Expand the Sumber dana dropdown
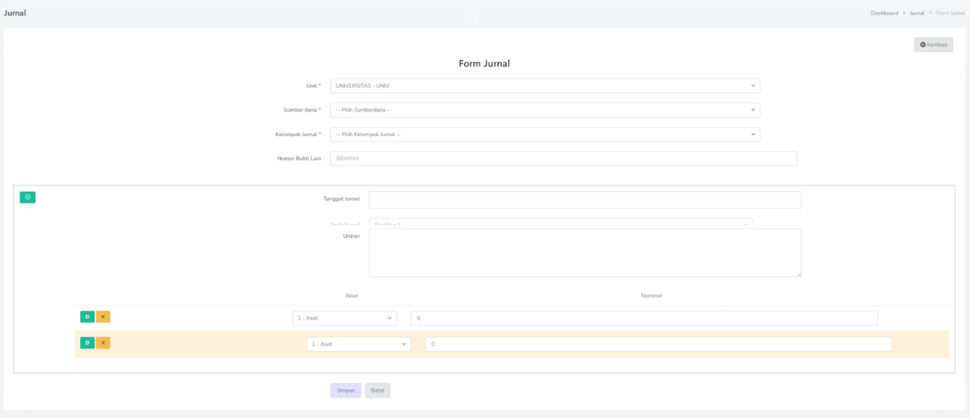Screen dimensions: 970x418 coord(545,110)
